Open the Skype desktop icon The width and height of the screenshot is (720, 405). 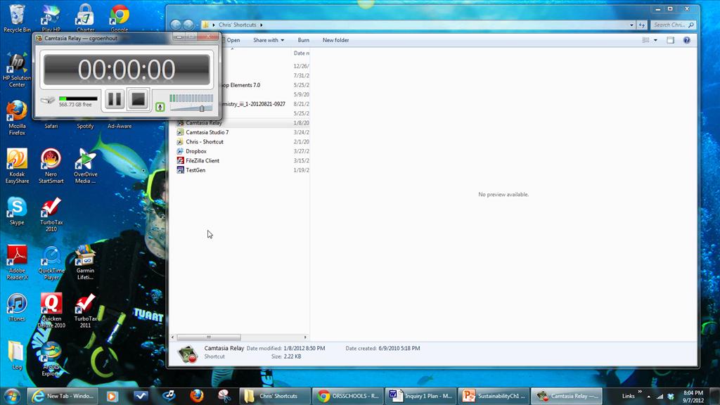17,211
